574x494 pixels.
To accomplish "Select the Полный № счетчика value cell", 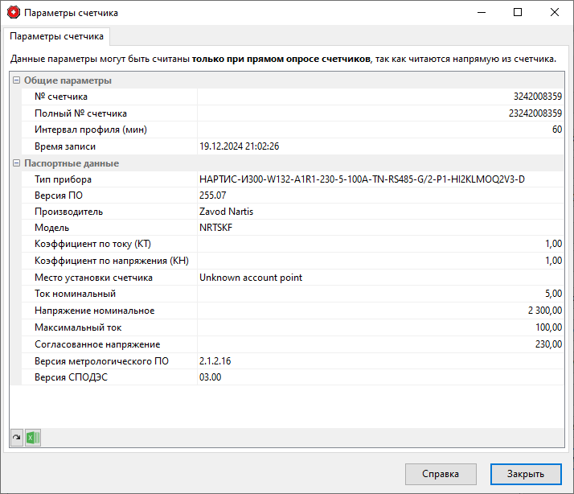I will pyautogui.click(x=380, y=113).
